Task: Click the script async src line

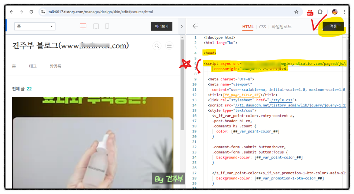Action: click(x=274, y=63)
